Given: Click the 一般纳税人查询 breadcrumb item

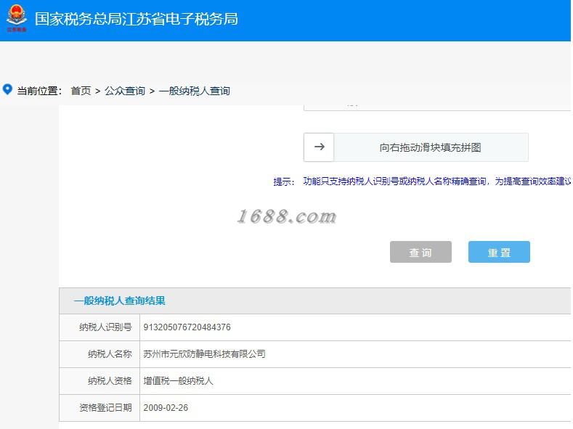Looking at the screenshot, I should pyautogui.click(x=195, y=91).
